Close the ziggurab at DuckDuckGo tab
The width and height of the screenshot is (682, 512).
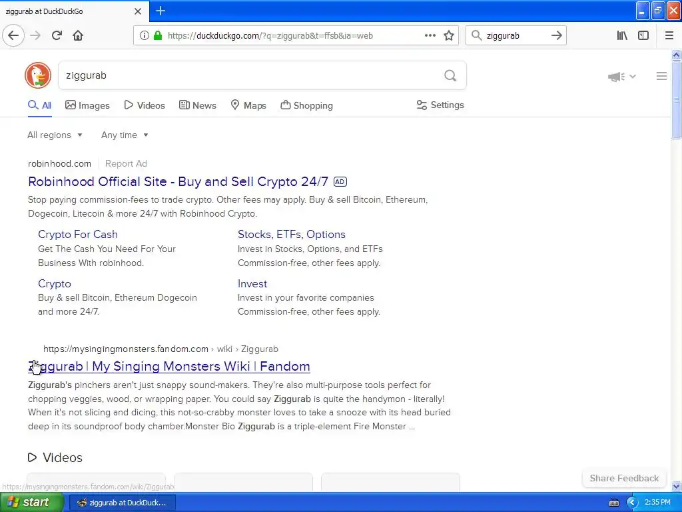(x=137, y=11)
